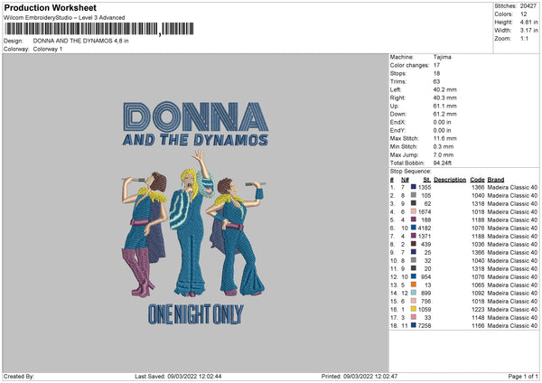Click the blue swatch in stop sequence row 6
This screenshot has height=383, width=542.
pyautogui.click(x=414, y=228)
